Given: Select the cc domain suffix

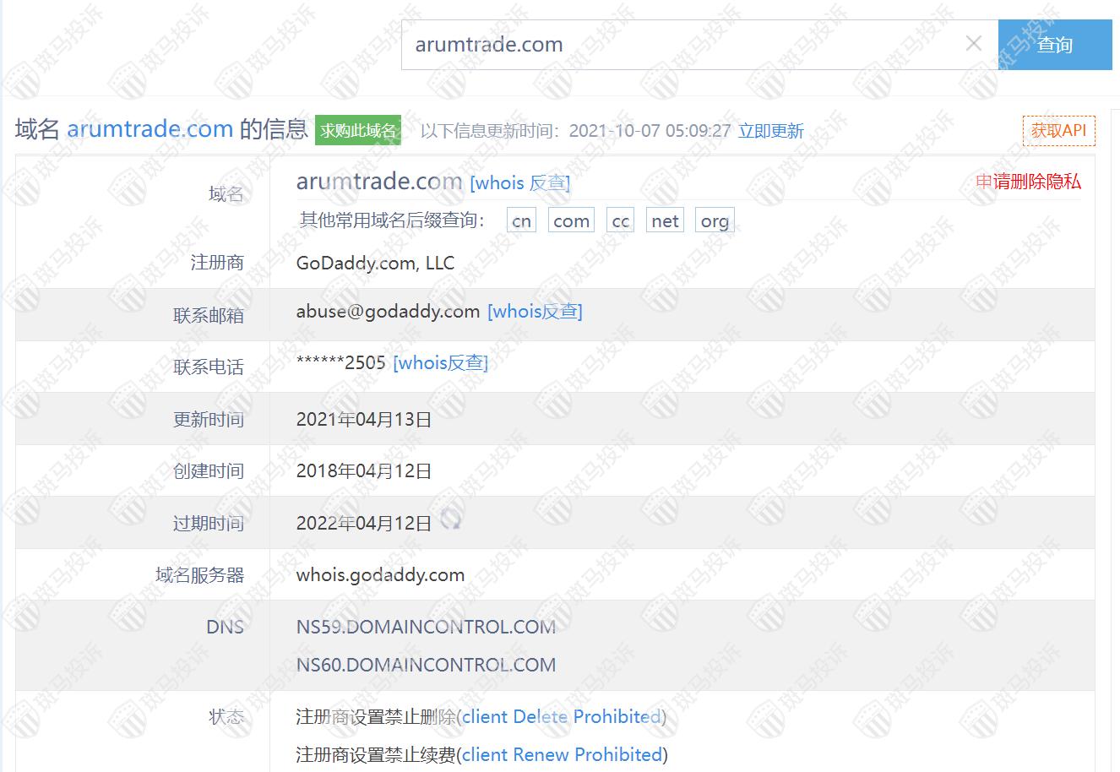Looking at the screenshot, I should 620,220.
